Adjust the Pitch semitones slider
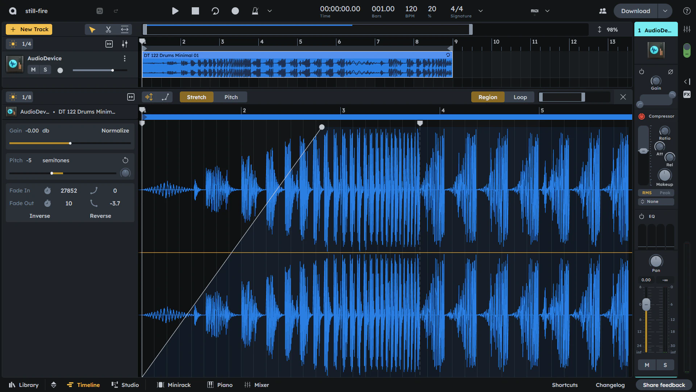Image resolution: width=696 pixels, height=392 pixels. [52, 173]
